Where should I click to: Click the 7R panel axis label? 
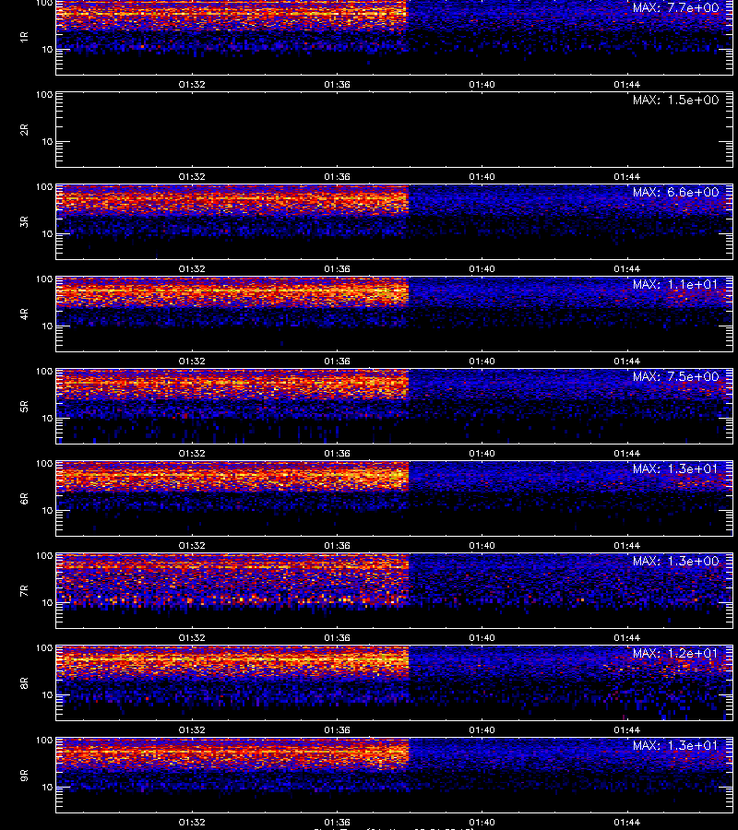click(24, 591)
